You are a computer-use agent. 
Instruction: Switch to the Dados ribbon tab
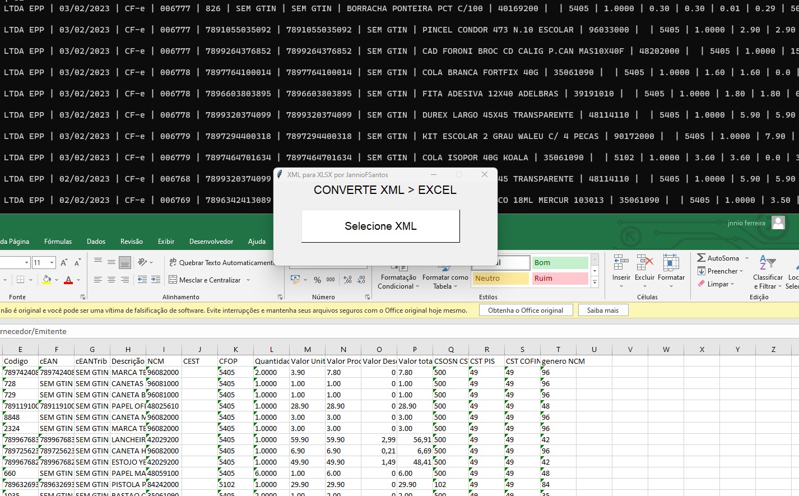click(x=96, y=242)
